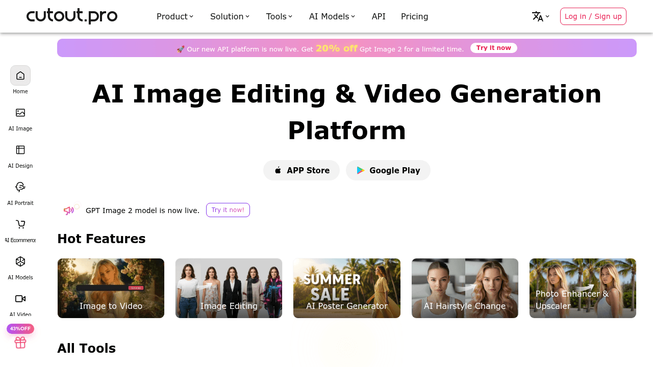Image resolution: width=653 pixels, height=367 pixels.
Task: Select the AI Poster Generator card
Action: click(347, 288)
